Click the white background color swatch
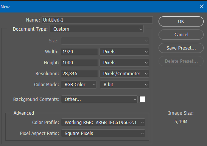This screenshot has width=207, height=146. [142, 99]
